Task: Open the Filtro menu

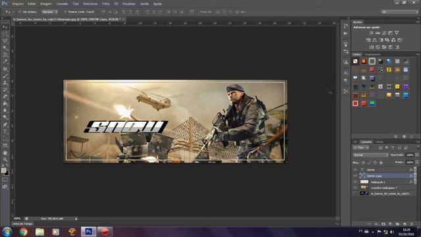Action: click(x=106, y=4)
